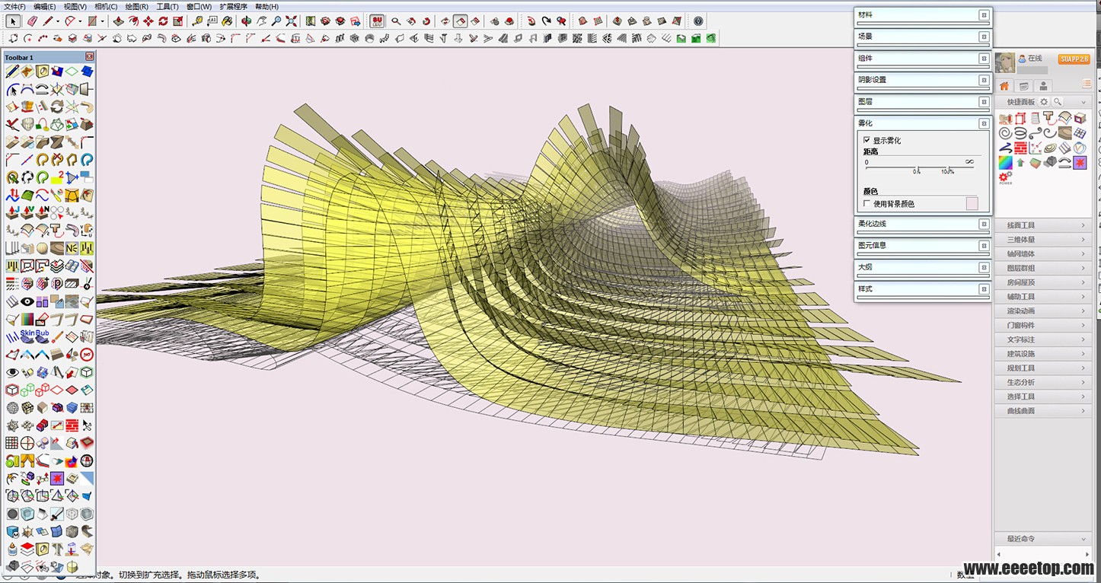Activate the Pan hand tool
Viewport: 1101px width, 583px height.
tap(262, 21)
